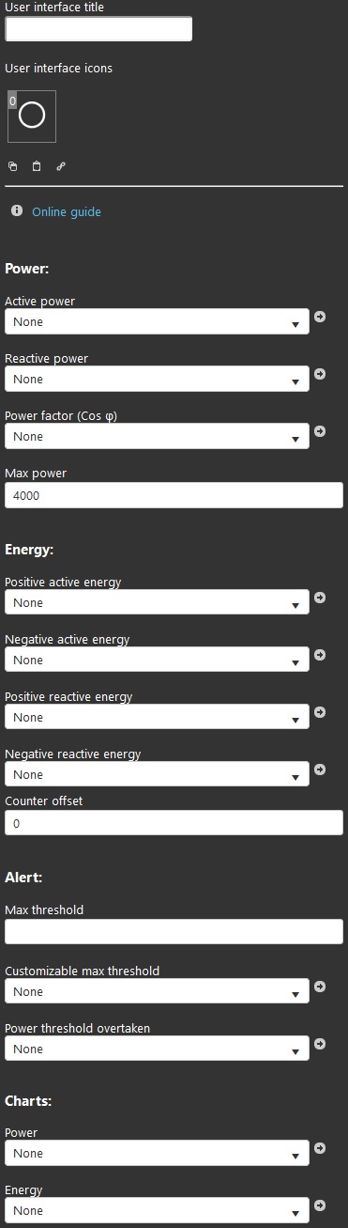Click arrow icon beside Positive active energy

[x=320, y=598]
